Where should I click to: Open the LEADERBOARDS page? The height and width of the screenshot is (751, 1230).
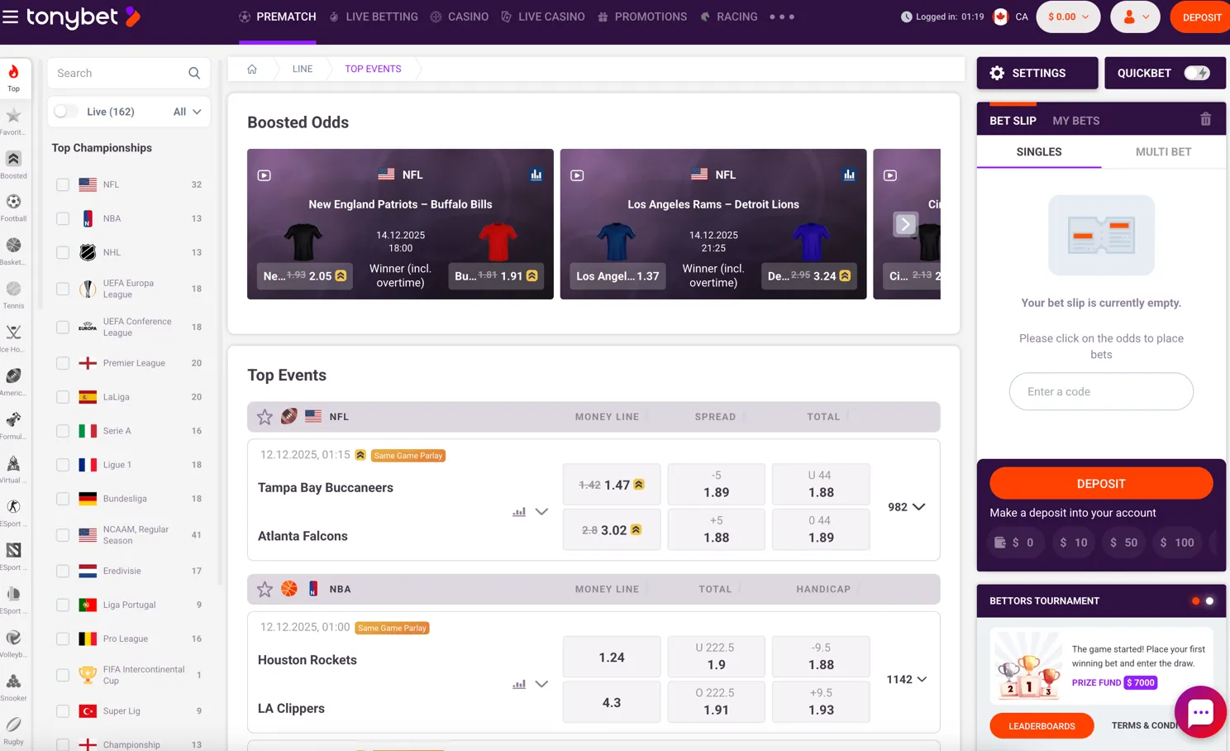tap(1042, 725)
